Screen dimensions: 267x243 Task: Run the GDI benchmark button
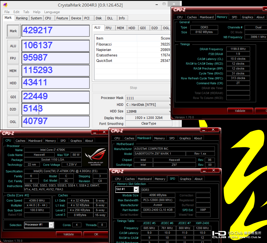tap(13, 97)
